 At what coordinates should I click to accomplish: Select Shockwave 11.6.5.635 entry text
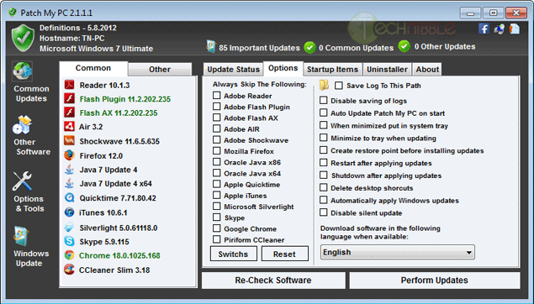point(119,141)
